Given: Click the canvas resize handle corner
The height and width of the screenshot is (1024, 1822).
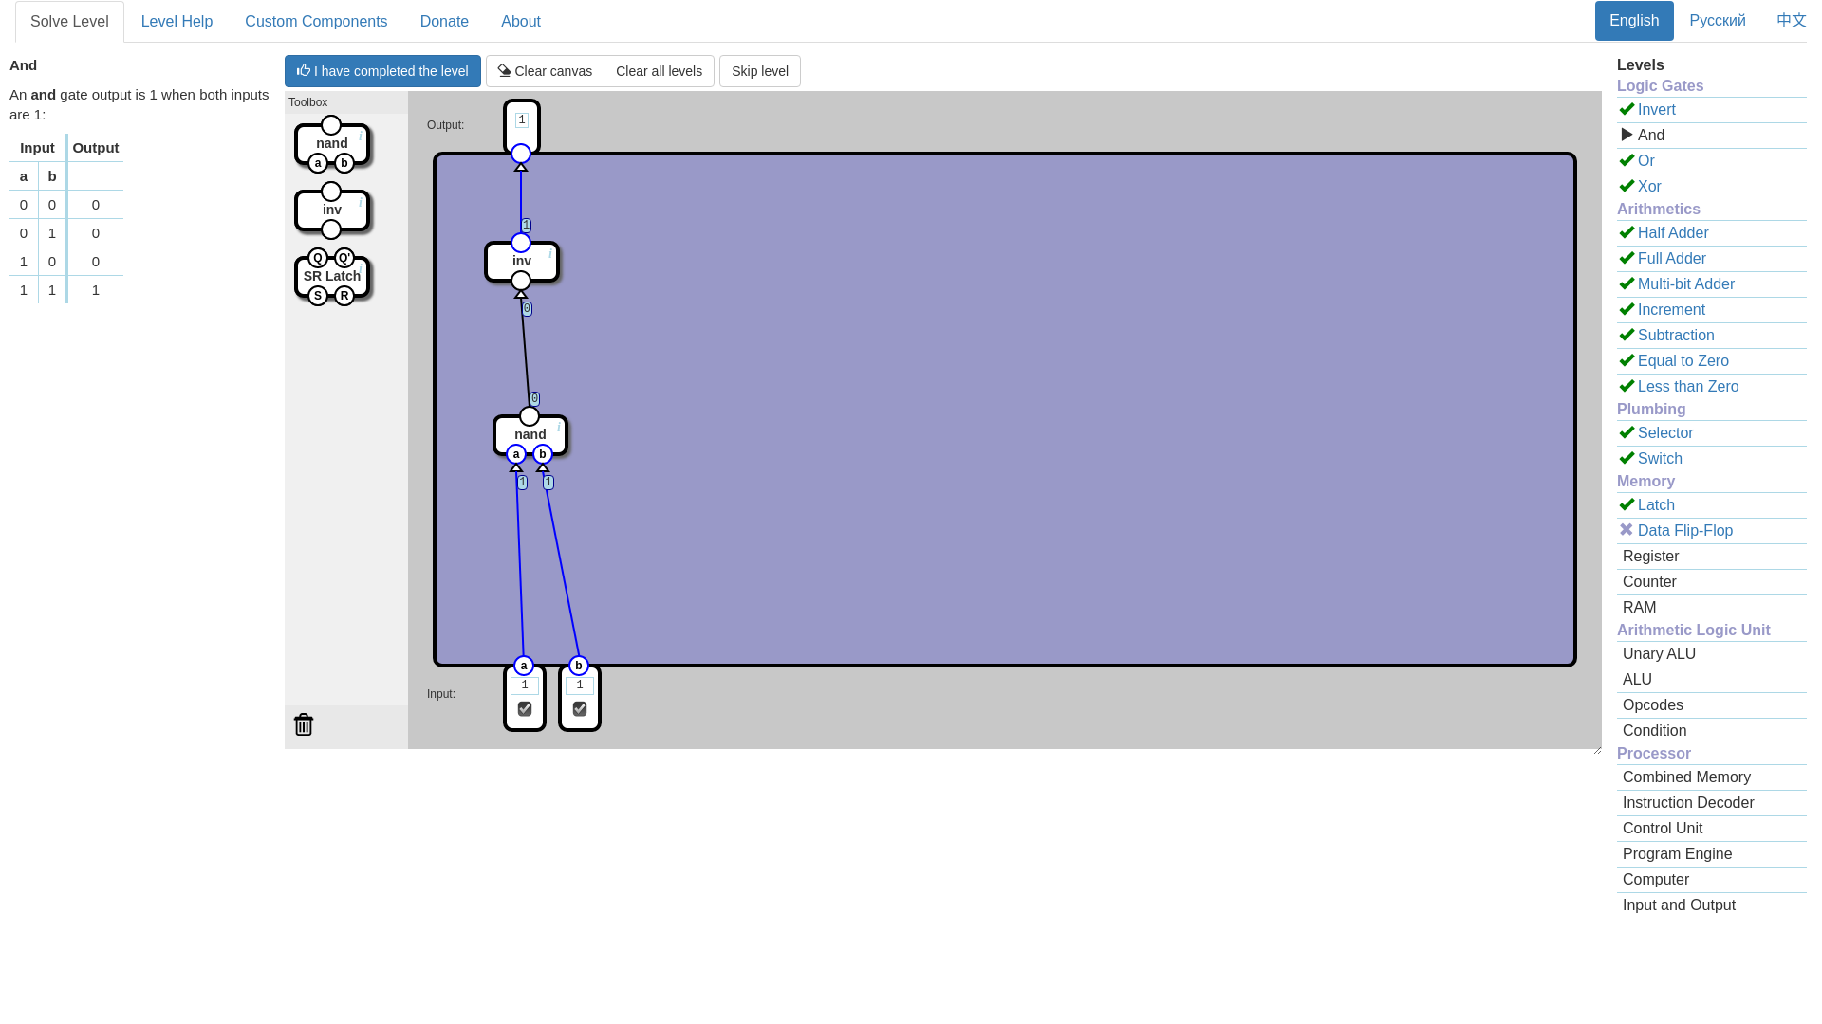Looking at the screenshot, I should click(1597, 750).
